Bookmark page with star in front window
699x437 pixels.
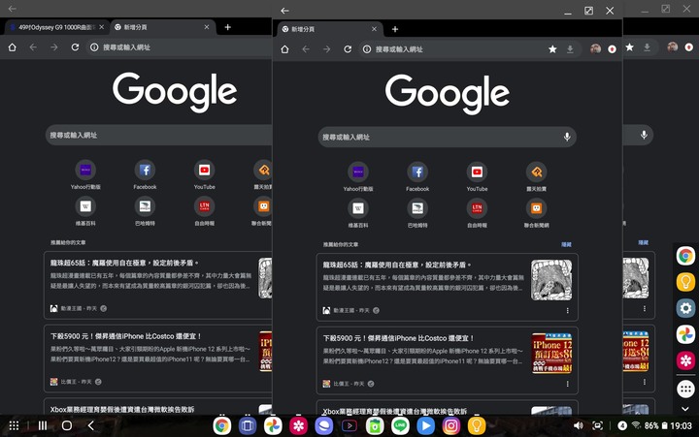coord(552,49)
